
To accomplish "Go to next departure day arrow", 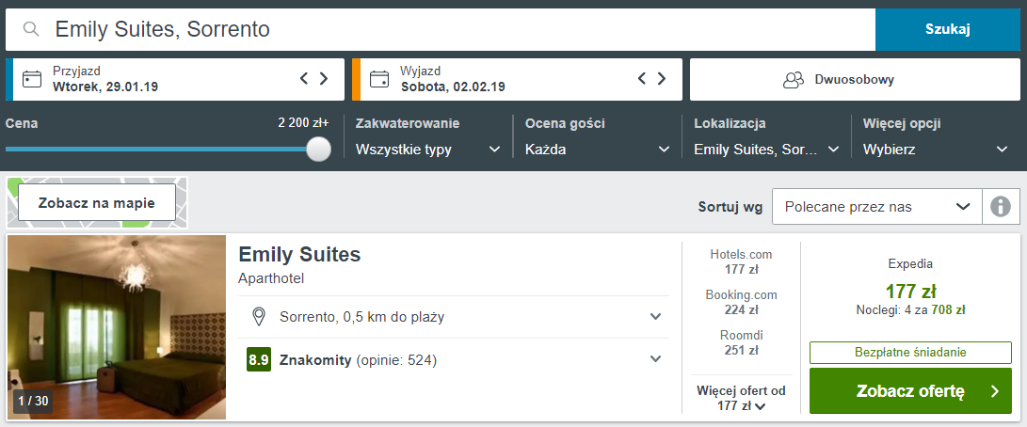I will 662,79.
